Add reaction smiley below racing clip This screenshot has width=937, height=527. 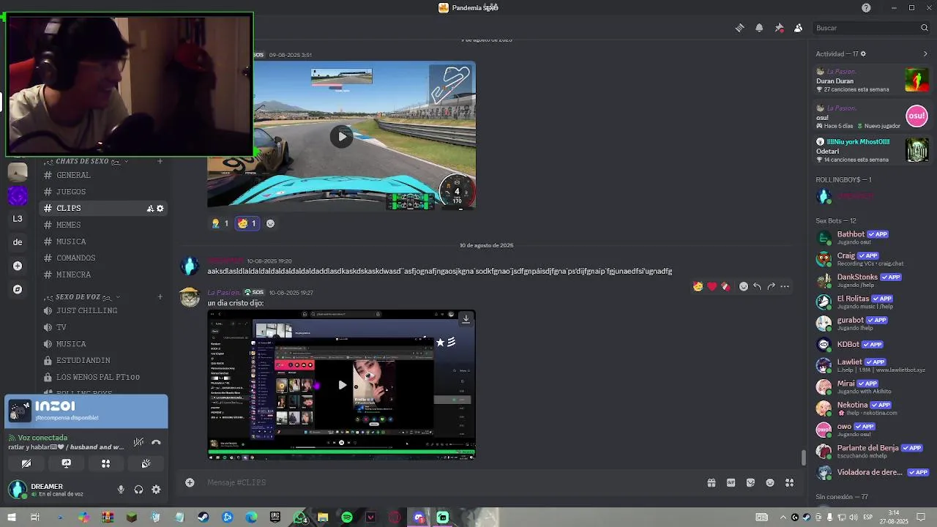(x=270, y=223)
